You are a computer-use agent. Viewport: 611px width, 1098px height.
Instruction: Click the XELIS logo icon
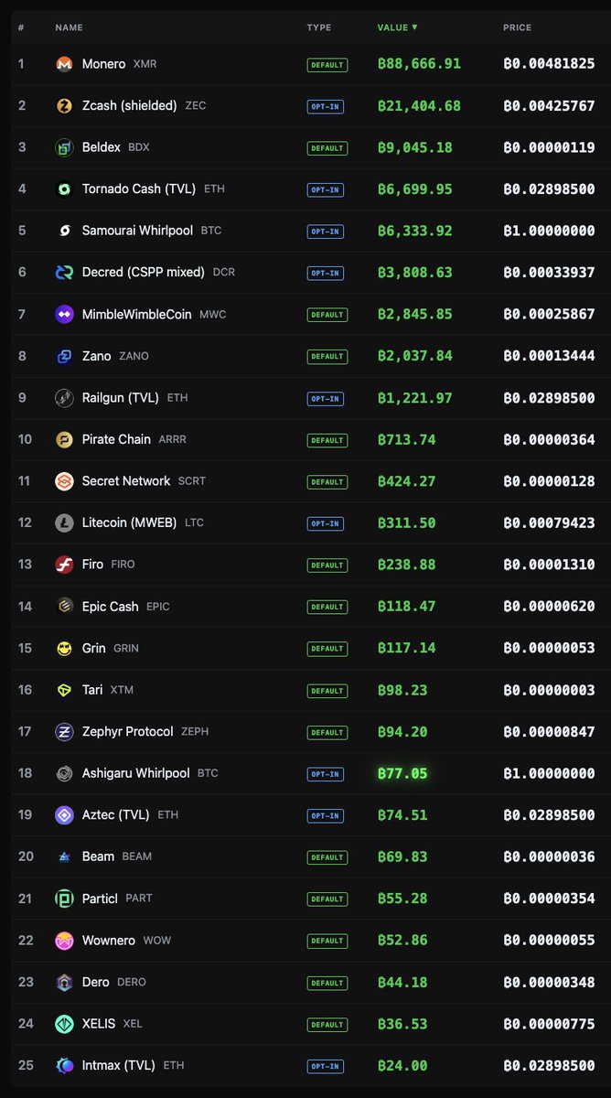64,1024
